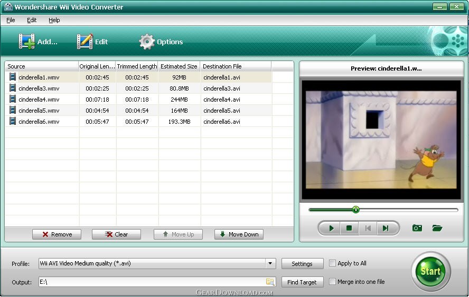This screenshot has height=297, width=469.
Task: Close the Wii Video Converter window
Action: [456, 6]
